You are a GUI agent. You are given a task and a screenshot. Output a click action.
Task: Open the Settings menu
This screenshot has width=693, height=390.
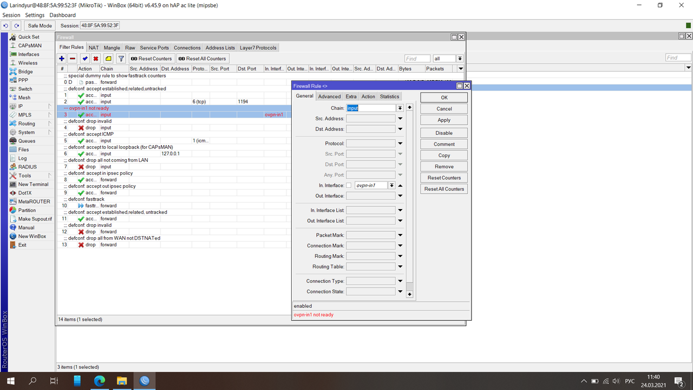coord(35,15)
